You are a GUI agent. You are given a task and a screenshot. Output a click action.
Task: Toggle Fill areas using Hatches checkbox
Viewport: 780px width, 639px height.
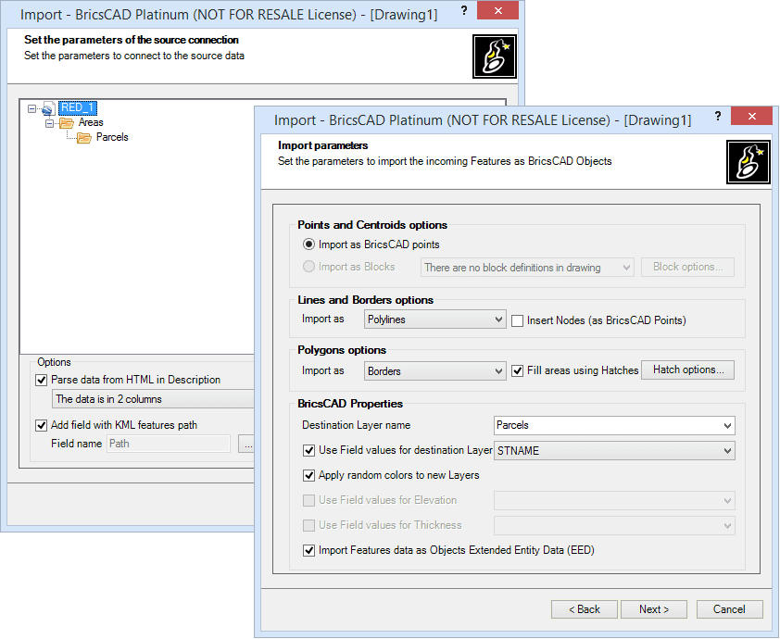[517, 371]
